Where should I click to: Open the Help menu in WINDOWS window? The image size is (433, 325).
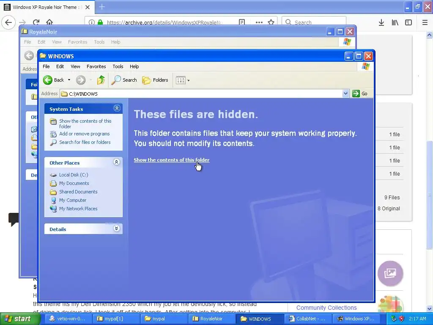134,66
